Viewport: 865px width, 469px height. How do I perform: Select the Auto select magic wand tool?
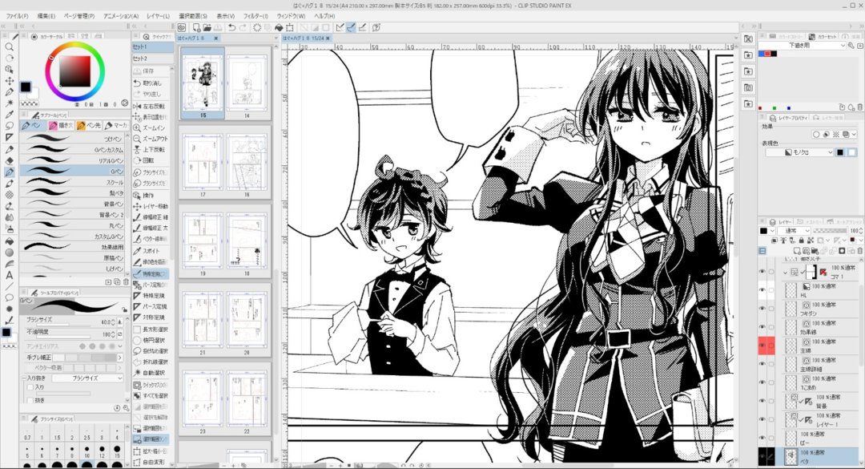pyautogui.click(x=10, y=103)
